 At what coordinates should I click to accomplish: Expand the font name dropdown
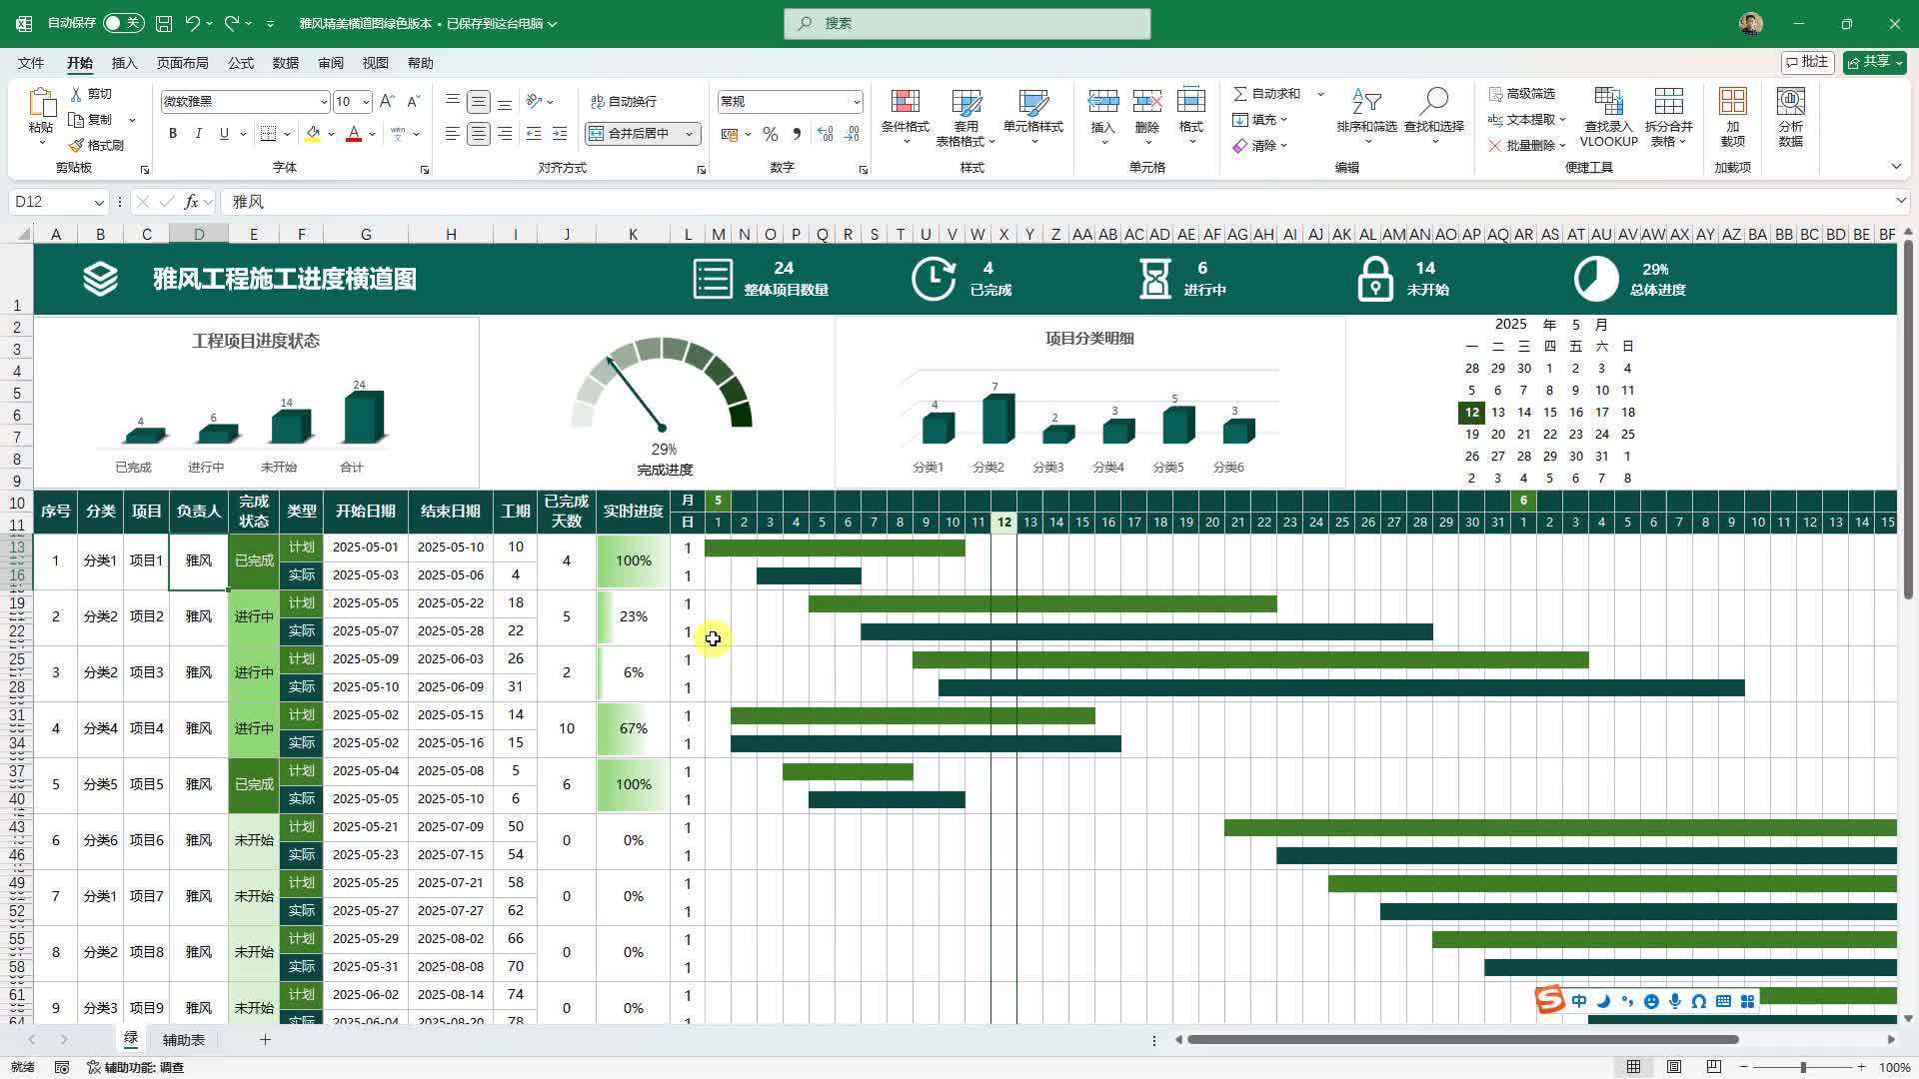coord(323,102)
